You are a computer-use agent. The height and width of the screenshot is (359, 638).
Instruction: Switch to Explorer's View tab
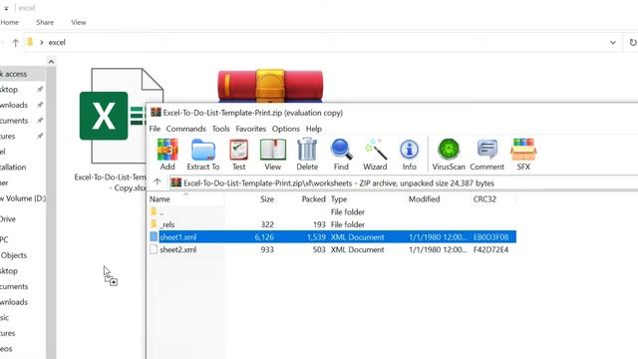pos(79,22)
